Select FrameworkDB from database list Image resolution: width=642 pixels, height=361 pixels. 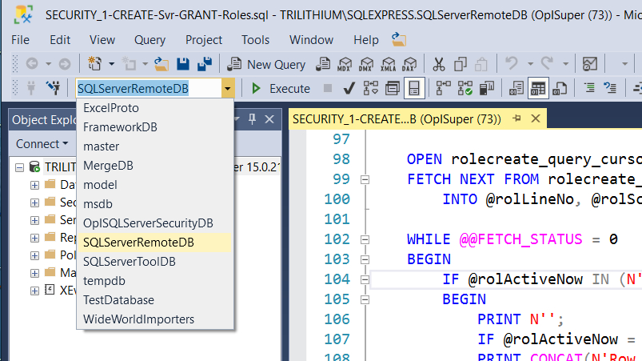(x=154, y=127)
